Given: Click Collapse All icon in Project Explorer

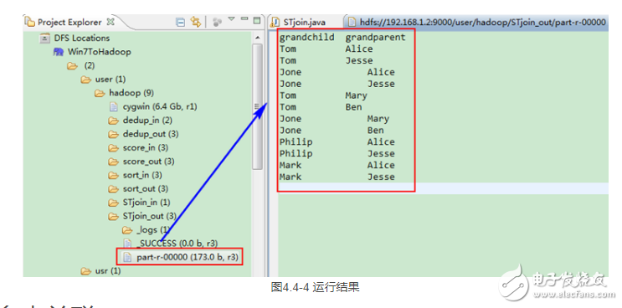Looking at the screenshot, I should pyautogui.click(x=180, y=22).
